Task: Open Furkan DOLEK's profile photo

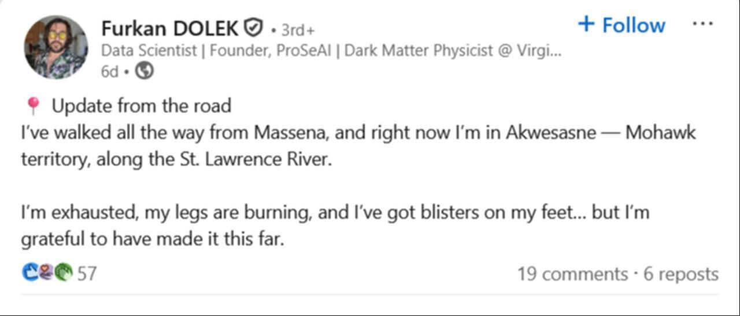Action: [55, 47]
